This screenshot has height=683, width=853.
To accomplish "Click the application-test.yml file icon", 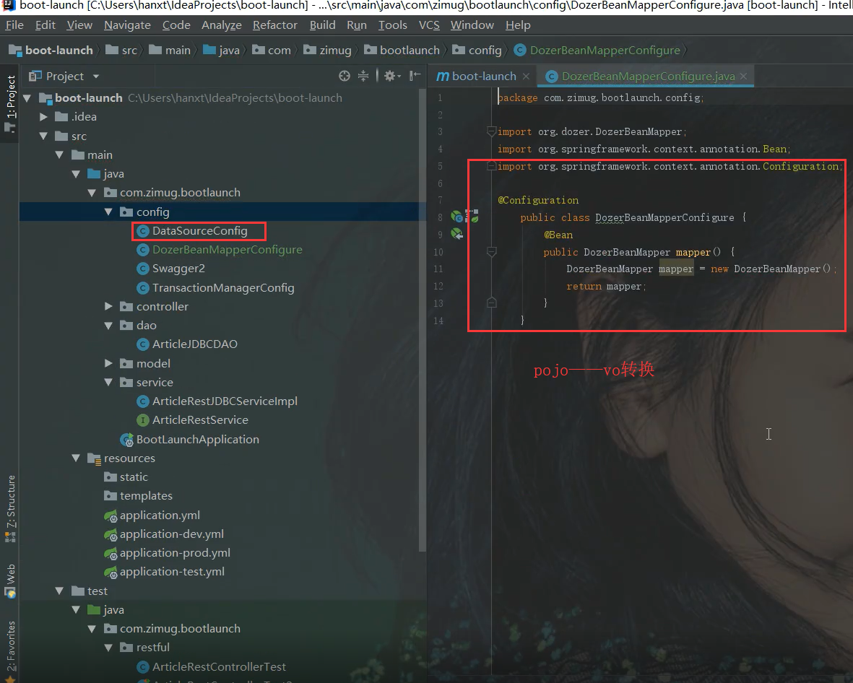I will pos(111,572).
